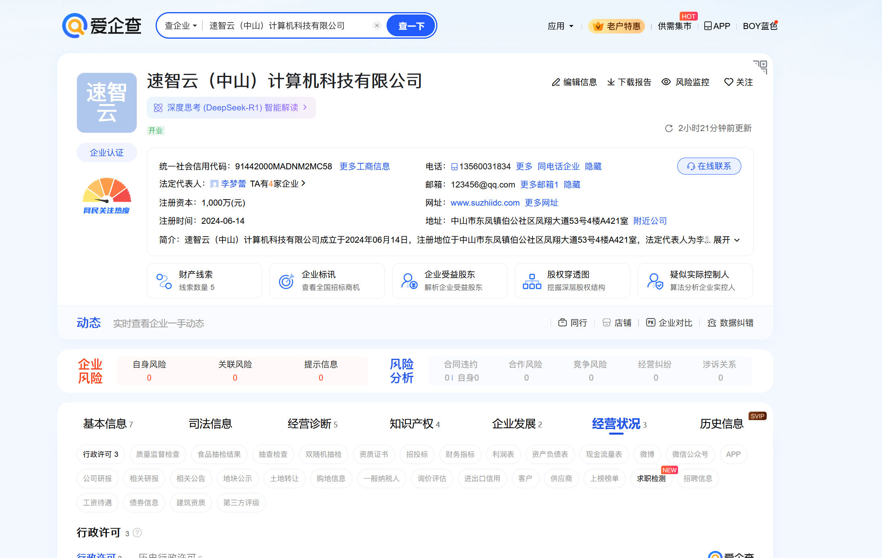Image resolution: width=882 pixels, height=558 pixels.
Task: Click 附近公司 link
Action: 650,221
